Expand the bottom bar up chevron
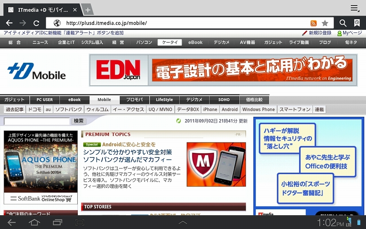 (x=183, y=223)
